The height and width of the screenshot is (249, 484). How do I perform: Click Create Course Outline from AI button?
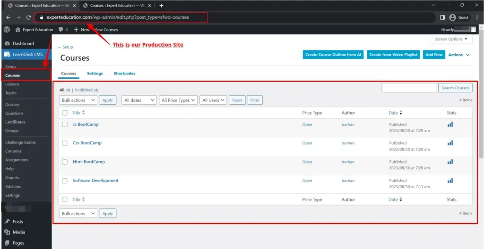(333, 55)
